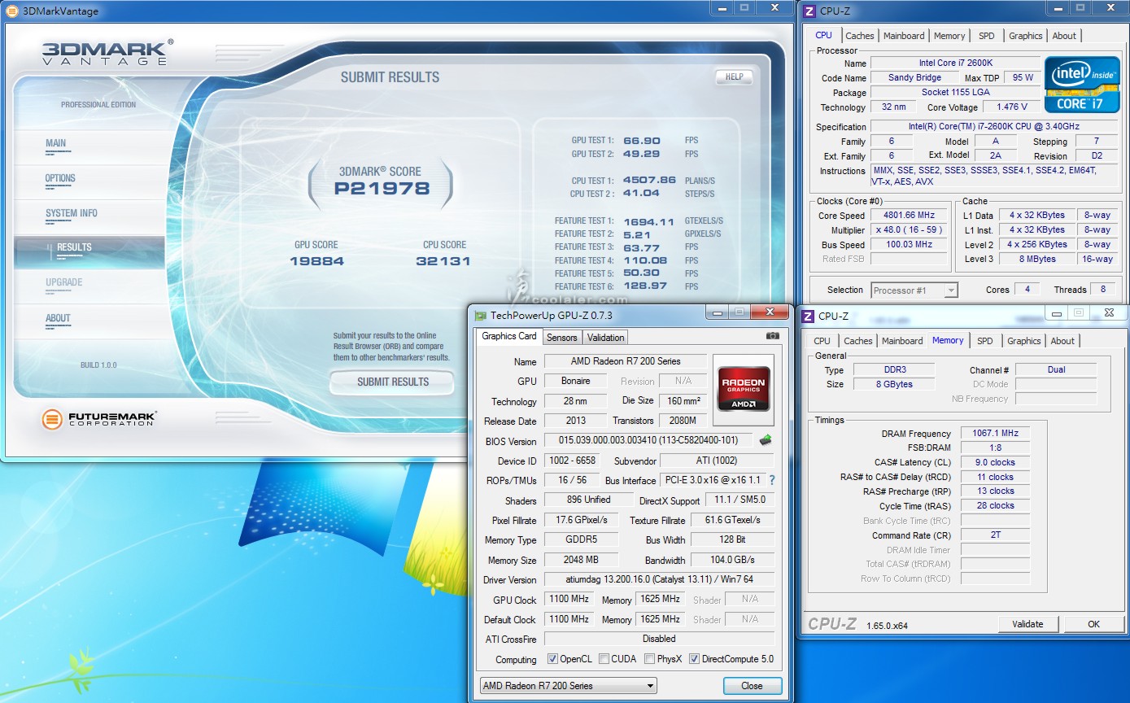The height and width of the screenshot is (703, 1130).
Task: Click the GPU-Z screenshot camera icon
Action: pos(772,335)
